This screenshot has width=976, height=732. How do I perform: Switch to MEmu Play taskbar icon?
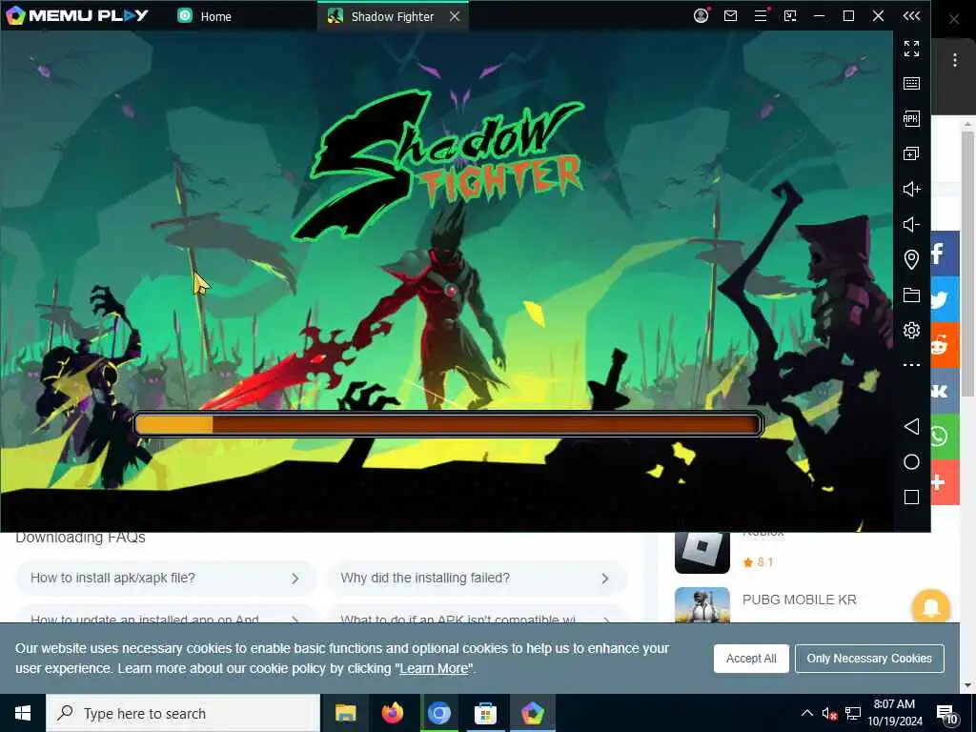coord(532,713)
